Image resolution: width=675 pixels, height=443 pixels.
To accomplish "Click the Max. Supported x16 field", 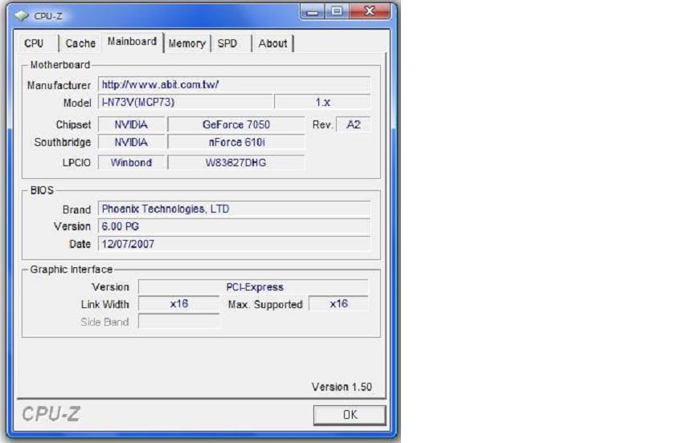I will point(338,303).
